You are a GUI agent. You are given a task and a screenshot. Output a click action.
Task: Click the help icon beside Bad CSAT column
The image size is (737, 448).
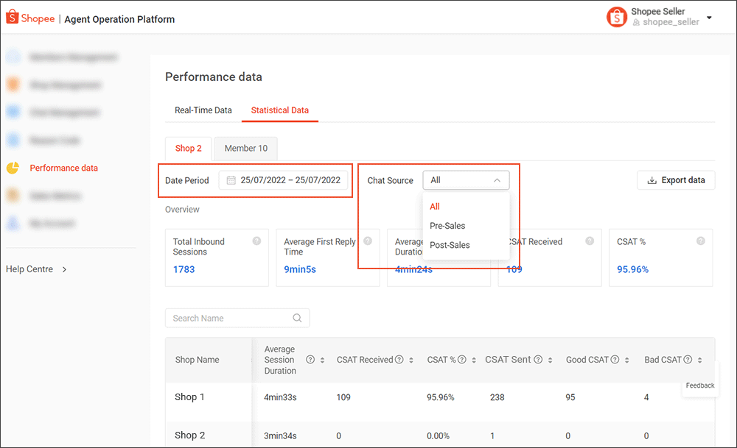click(688, 359)
